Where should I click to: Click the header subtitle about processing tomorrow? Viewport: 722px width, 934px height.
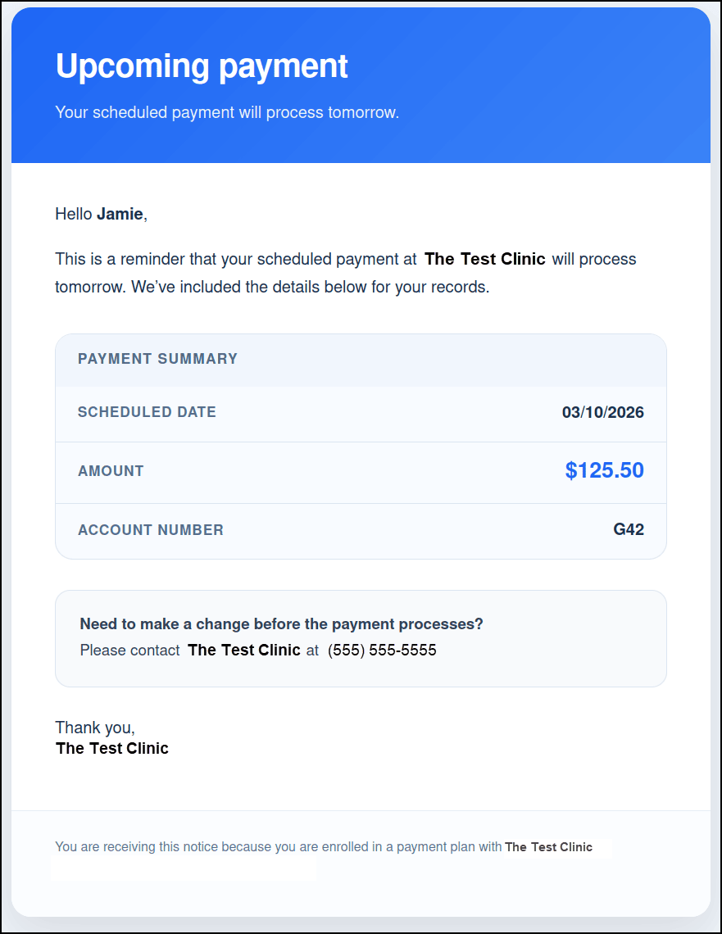point(227,112)
